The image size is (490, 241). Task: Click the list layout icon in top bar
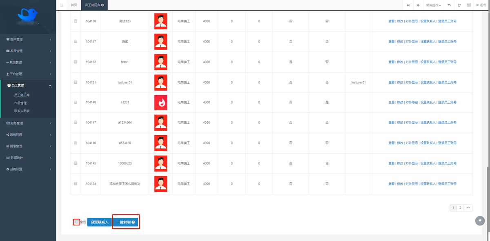coord(469,5)
